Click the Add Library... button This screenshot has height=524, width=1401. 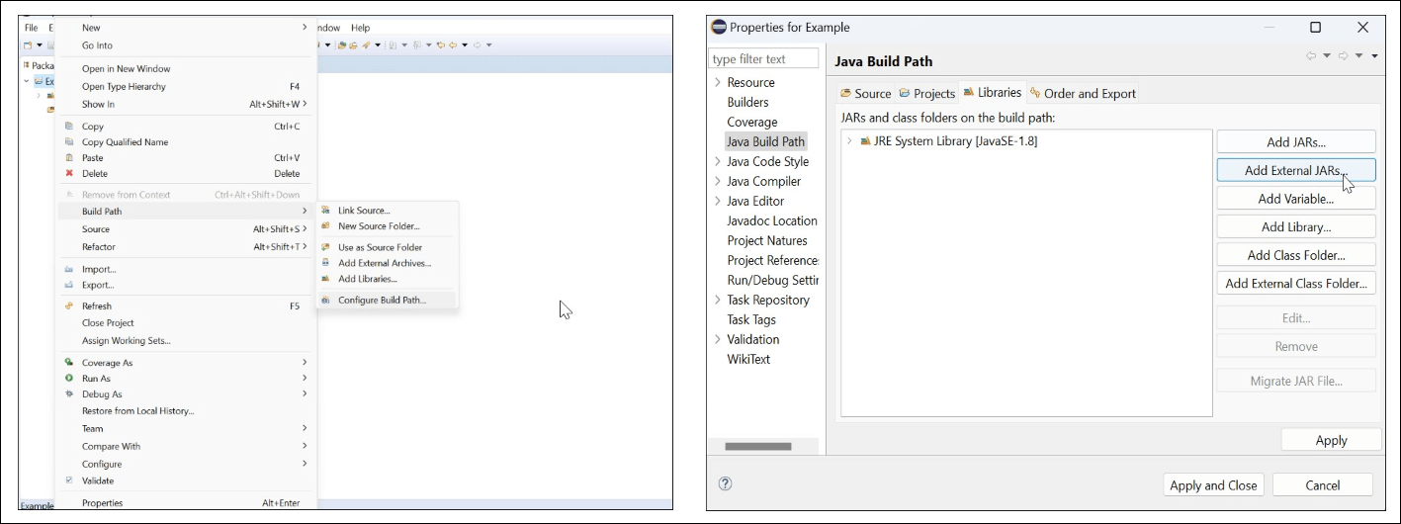coord(1296,226)
